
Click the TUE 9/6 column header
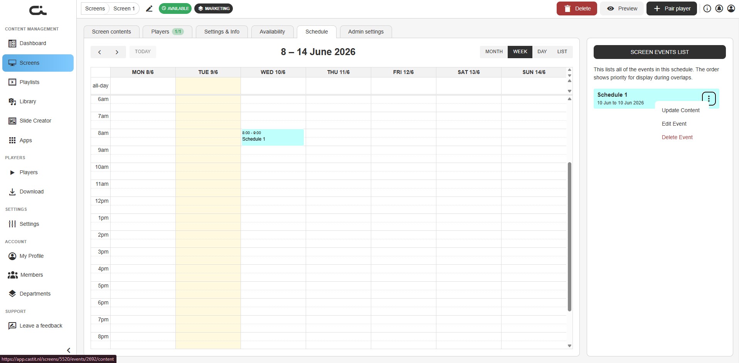pos(208,72)
